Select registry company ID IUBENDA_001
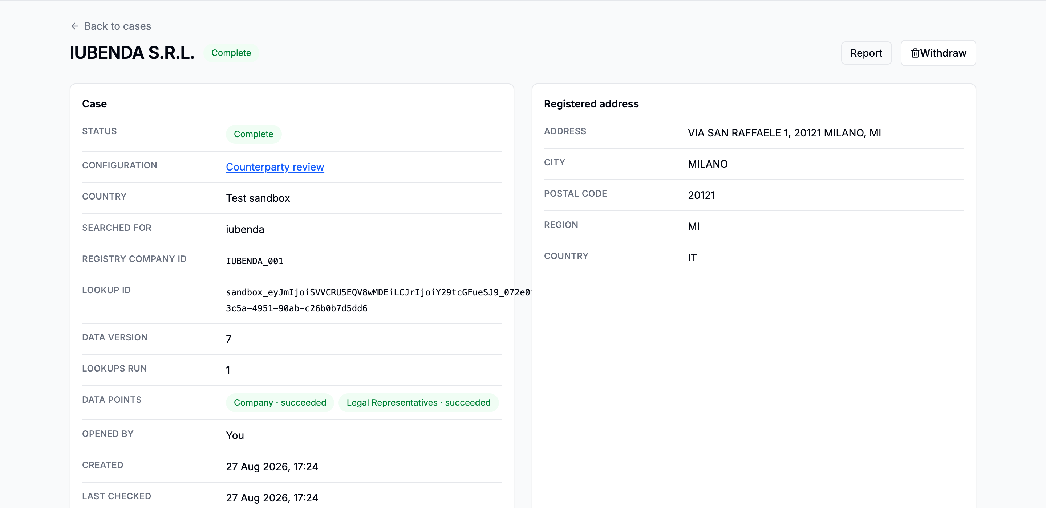This screenshot has width=1046, height=508. point(255,261)
